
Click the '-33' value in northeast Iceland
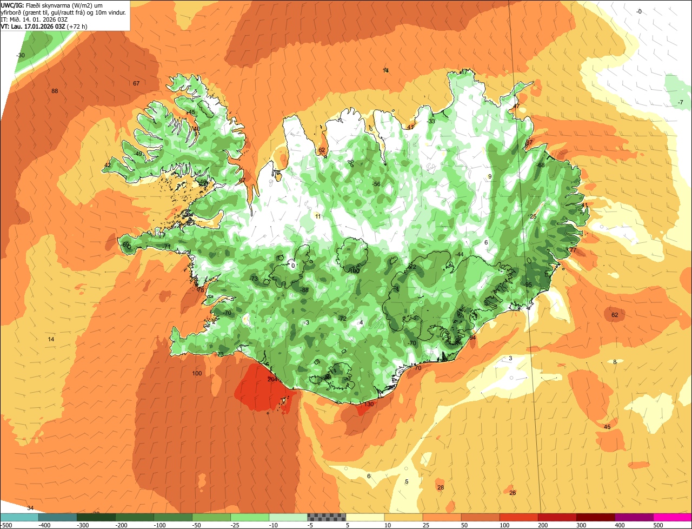coord(431,121)
